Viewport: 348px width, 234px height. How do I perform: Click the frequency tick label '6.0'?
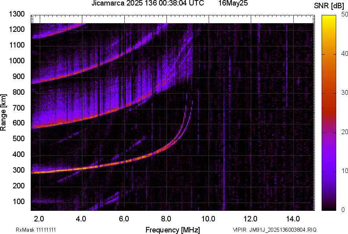coord(124,219)
